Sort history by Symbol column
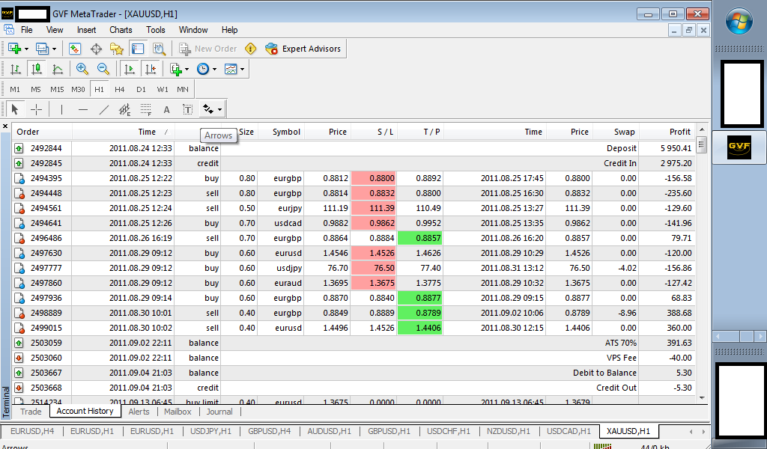Viewport: 767px width, 449px height. tap(282, 132)
